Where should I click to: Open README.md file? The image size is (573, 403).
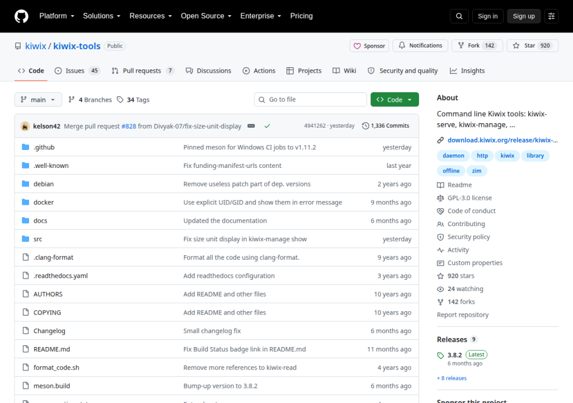[x=51, y=349]
